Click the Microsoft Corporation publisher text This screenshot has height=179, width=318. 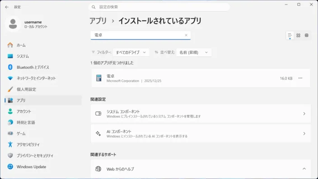[123, 81]
